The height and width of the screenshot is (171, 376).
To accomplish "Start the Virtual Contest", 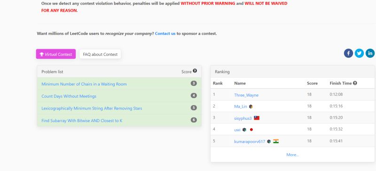I will coord(56,54).
